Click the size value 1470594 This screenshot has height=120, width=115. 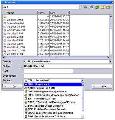pyautogui.click(x=44, y=23)
